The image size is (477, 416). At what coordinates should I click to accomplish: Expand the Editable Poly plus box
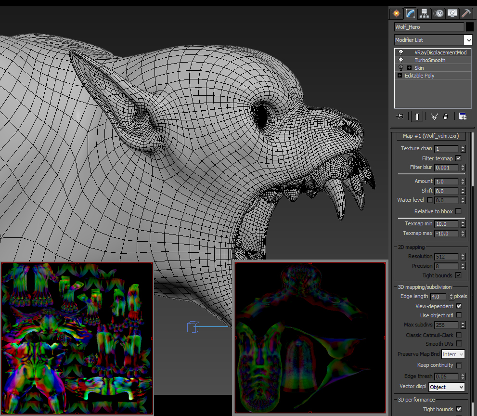point(400,75)
